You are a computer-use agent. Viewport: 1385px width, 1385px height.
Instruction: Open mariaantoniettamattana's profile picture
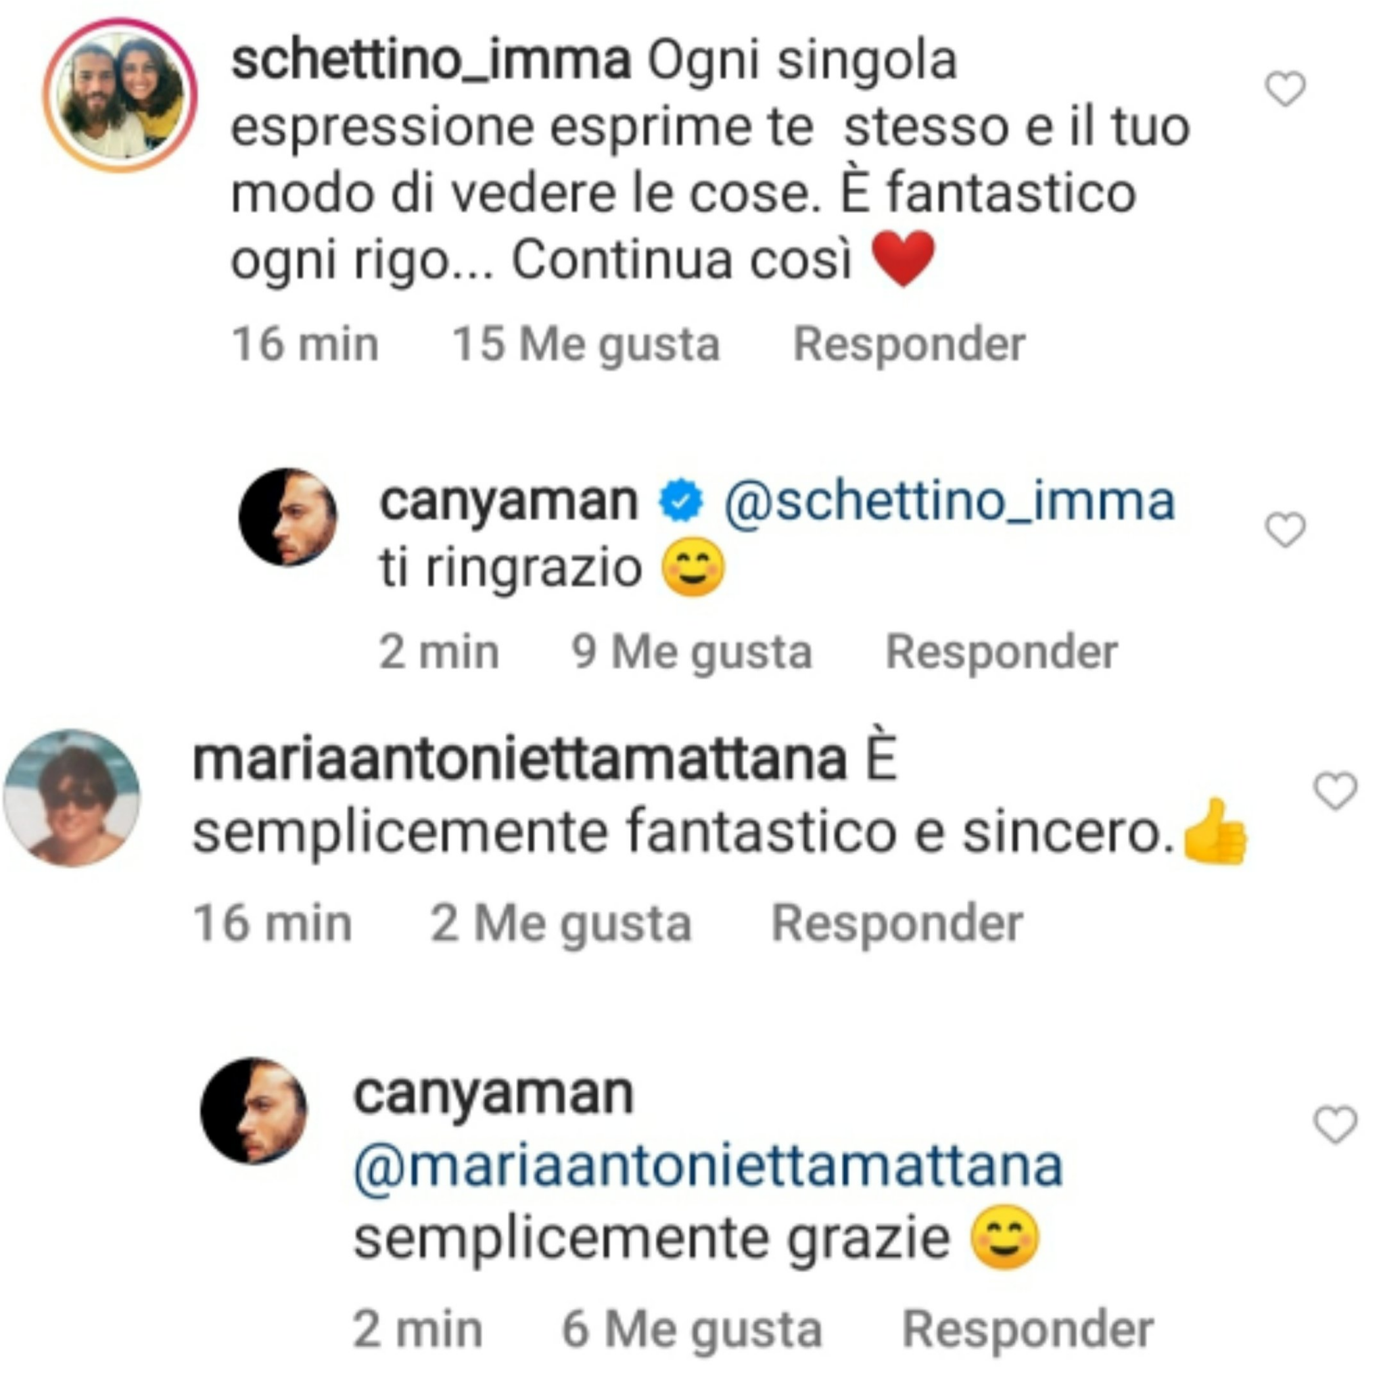72,798
